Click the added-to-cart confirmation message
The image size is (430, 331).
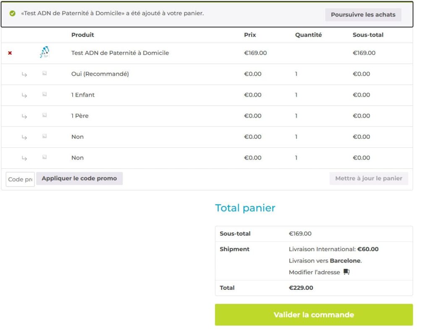click(113, 13)
